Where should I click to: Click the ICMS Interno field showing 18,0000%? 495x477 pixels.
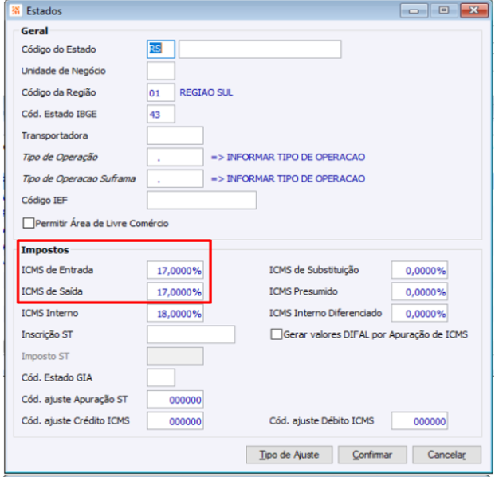coord(175,313)
